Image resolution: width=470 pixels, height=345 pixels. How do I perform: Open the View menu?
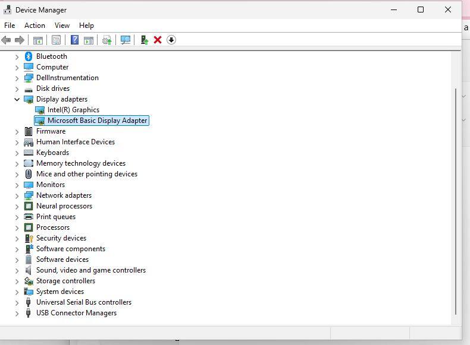pos(62,26)
